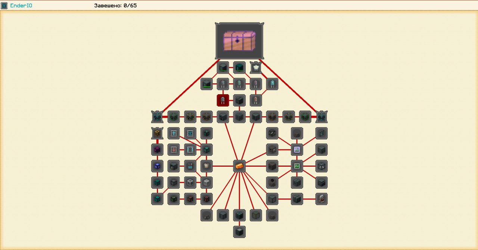The image size is (478, 250).
Task: Click the pink capacitor node
Action: (256, 84)
